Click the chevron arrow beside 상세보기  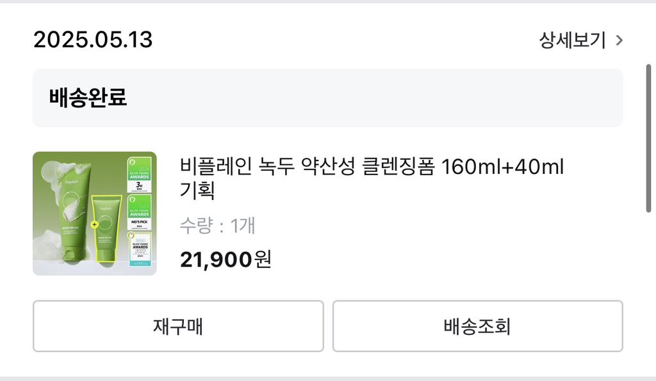[x=619, y=40]
